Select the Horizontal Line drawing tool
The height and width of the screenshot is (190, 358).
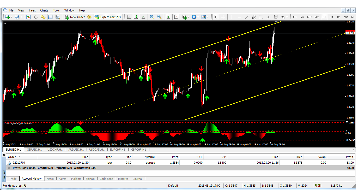tap(239, 17)
